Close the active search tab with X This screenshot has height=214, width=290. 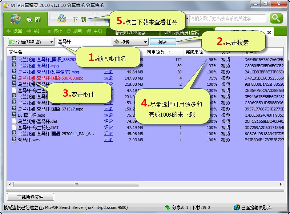pos(269,33)
